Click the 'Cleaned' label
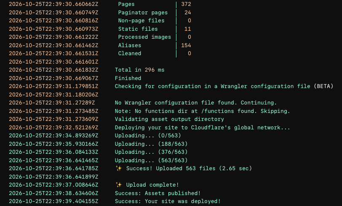342x206 pixels. (x=130, y=54)
